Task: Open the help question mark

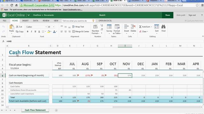Action: pyautogui.click(x=202, y=15)
